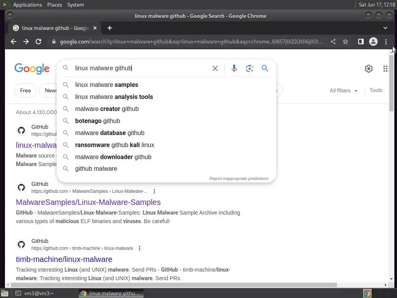Choose suggestion malware creator github
The height and width of the screenshot is (298, 397).
click(x=167, y=109)
